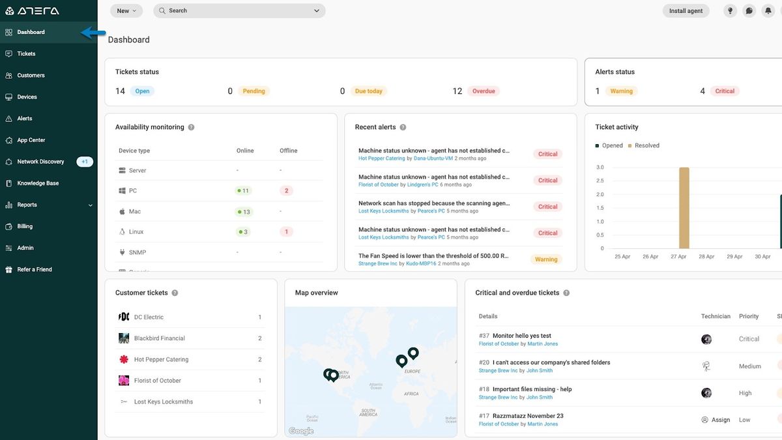The height and width of the screenshot is (440, 782).
Task: Click the Critical and overdue tickets help icon
Action: [566, 293]
